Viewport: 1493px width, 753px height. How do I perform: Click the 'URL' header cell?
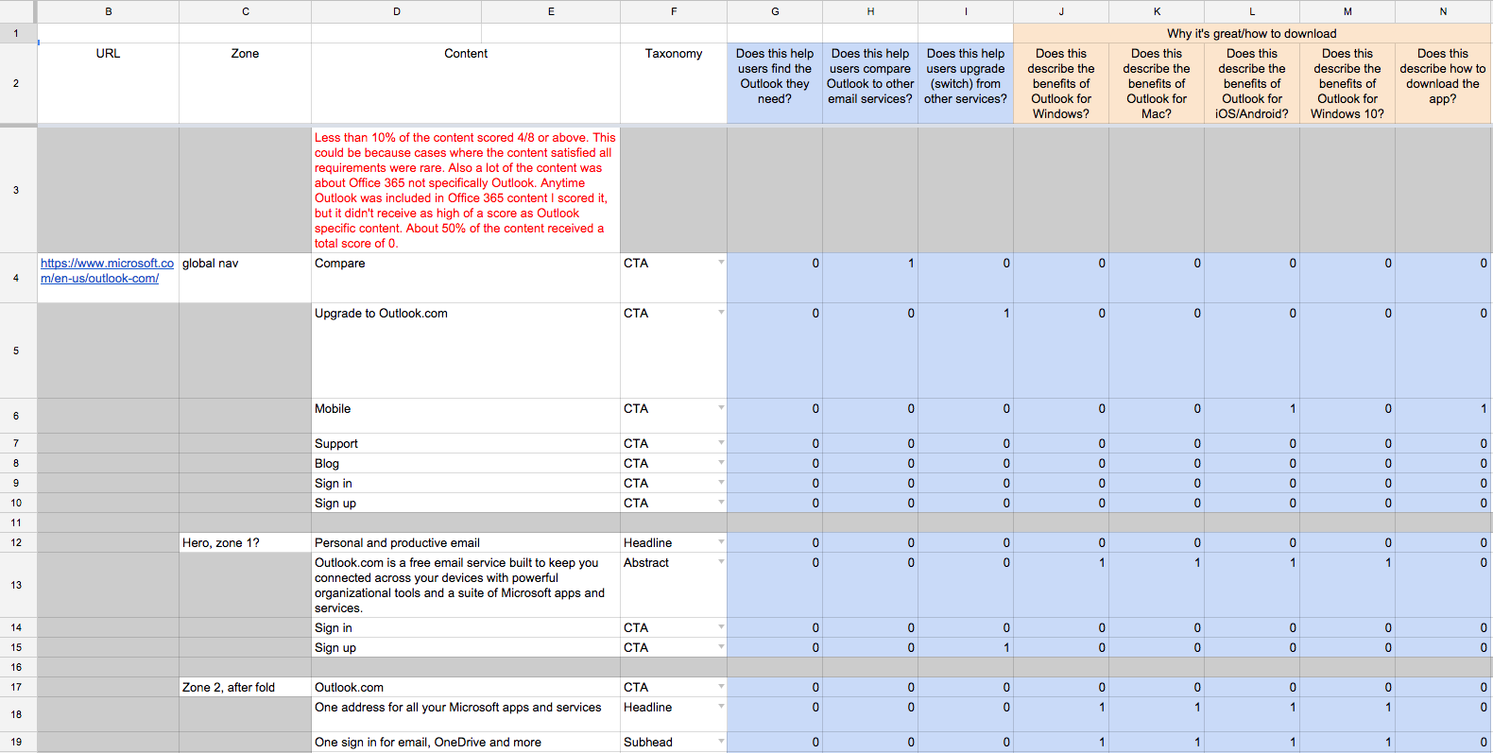click(108, 83)
